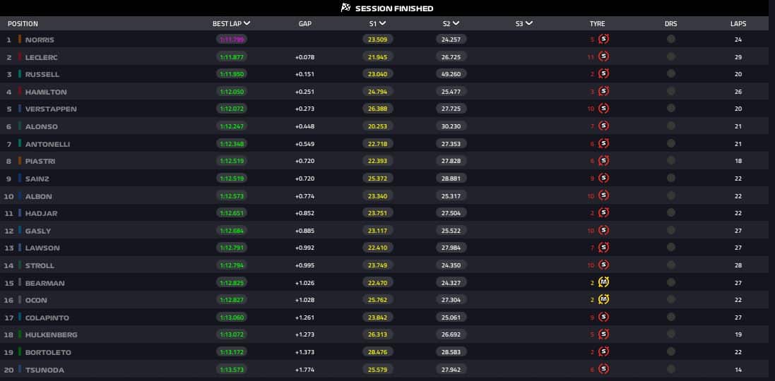Viewport: 775px width, 381px height.
Task: Click DRS indicator in Tsunoda row
Action: click(x=670, y=369)
